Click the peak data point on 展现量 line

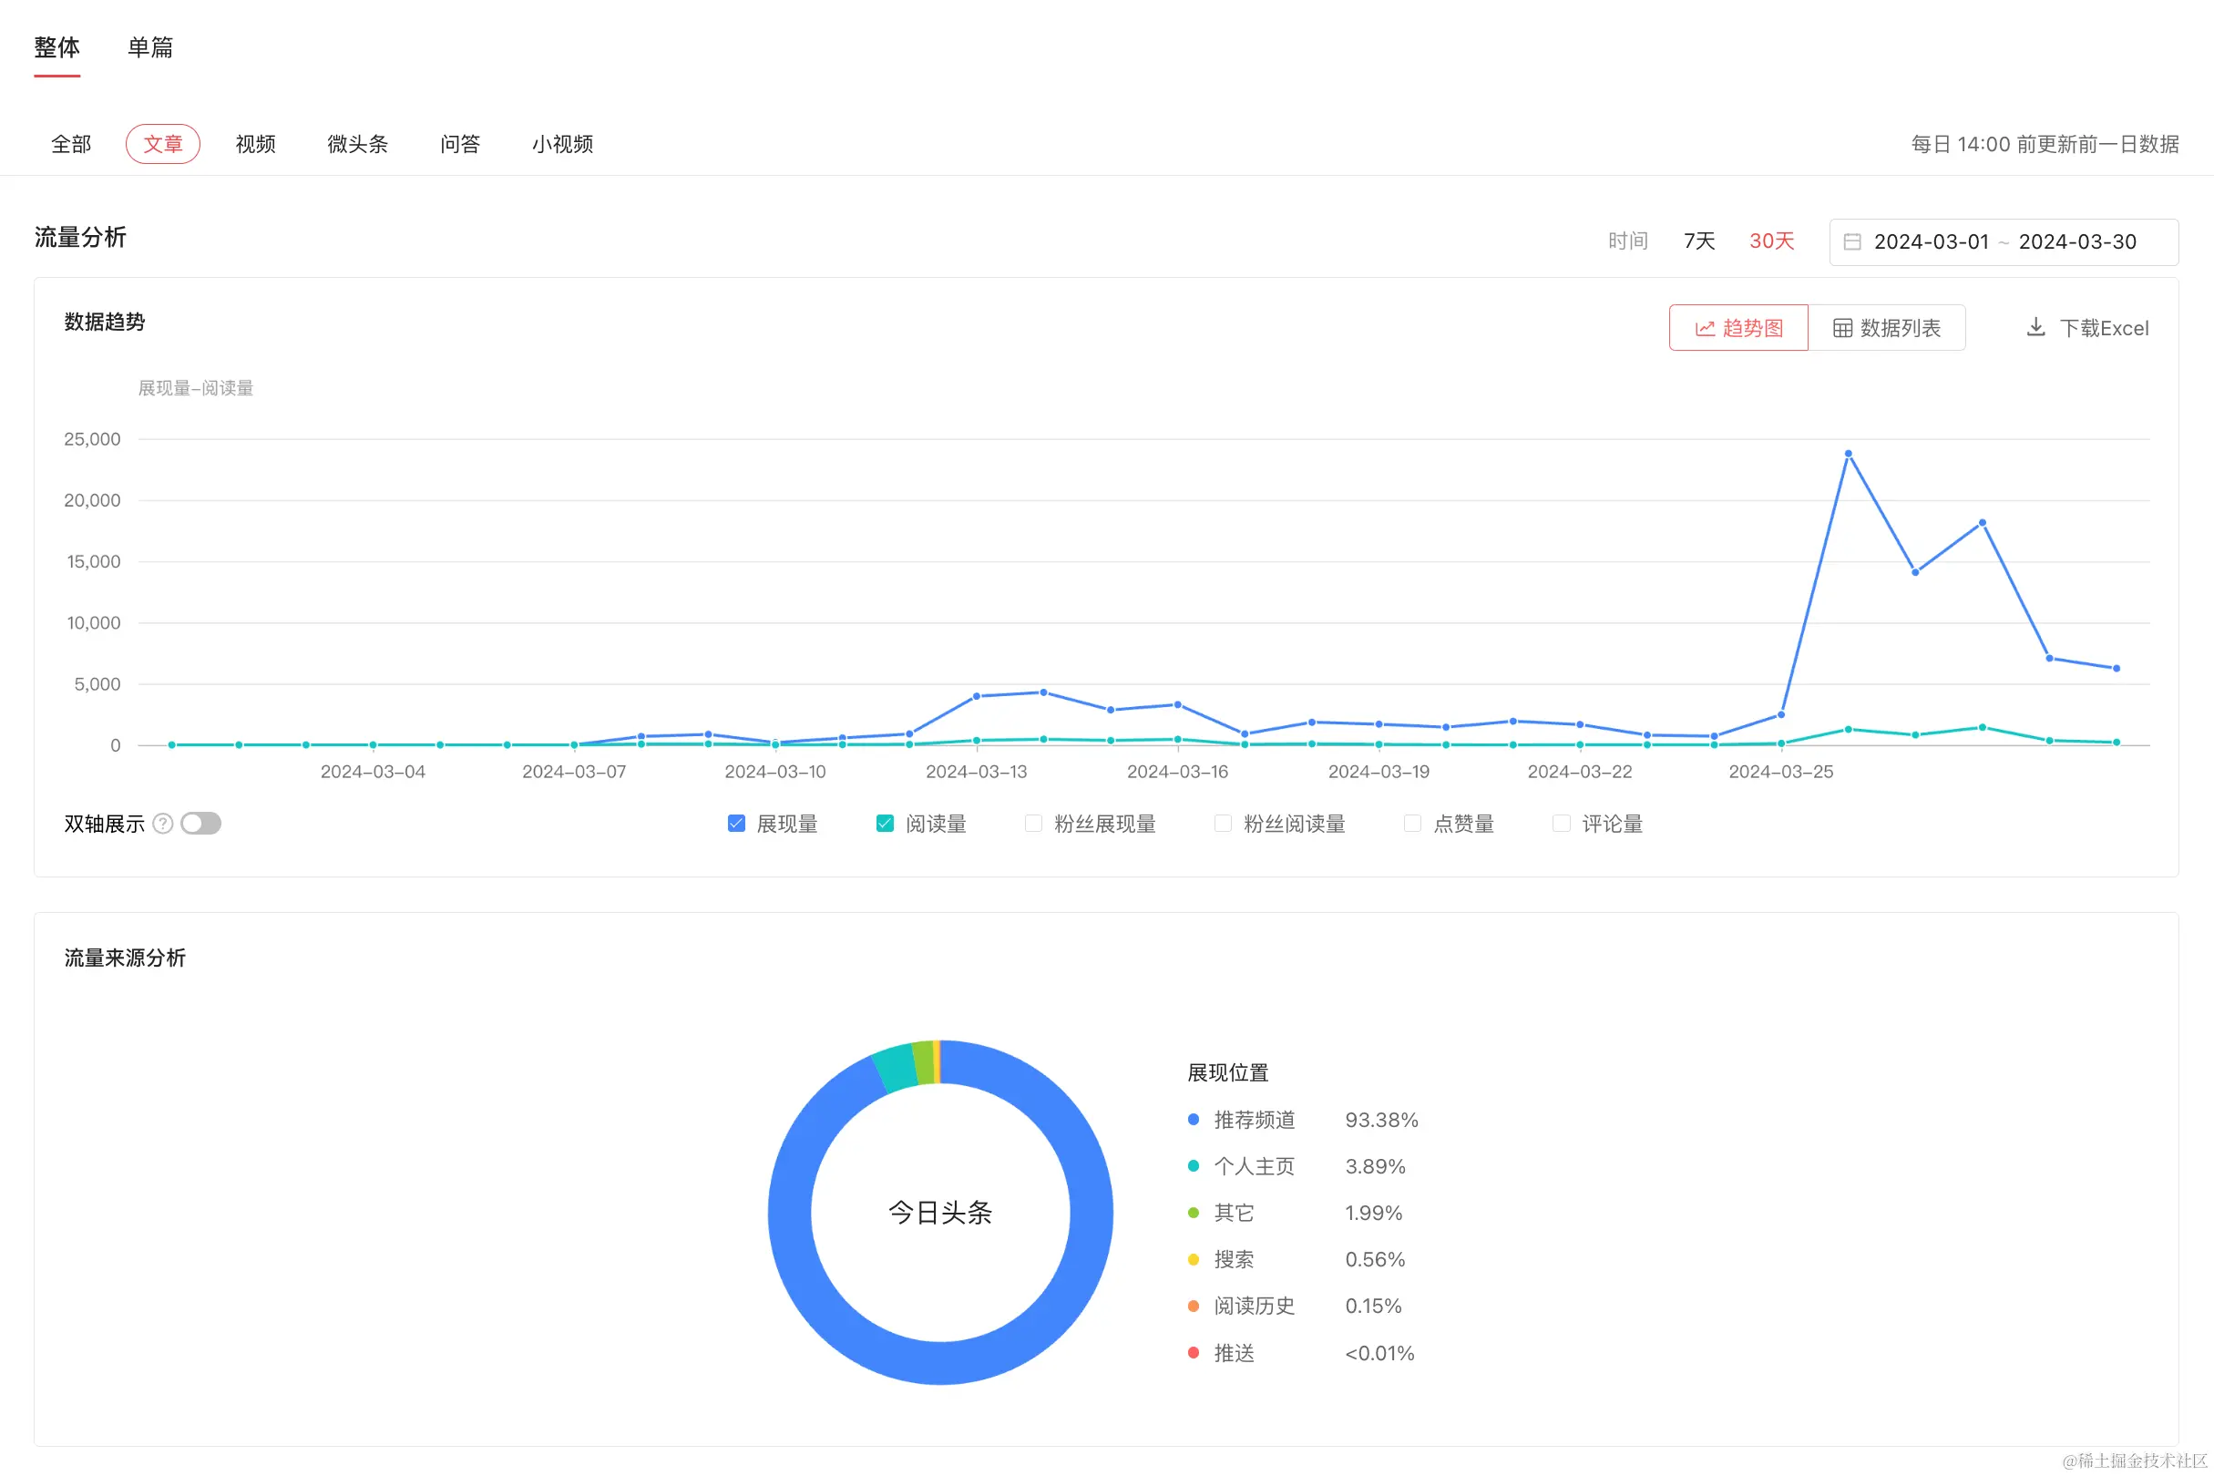(x=1848, y=454)
